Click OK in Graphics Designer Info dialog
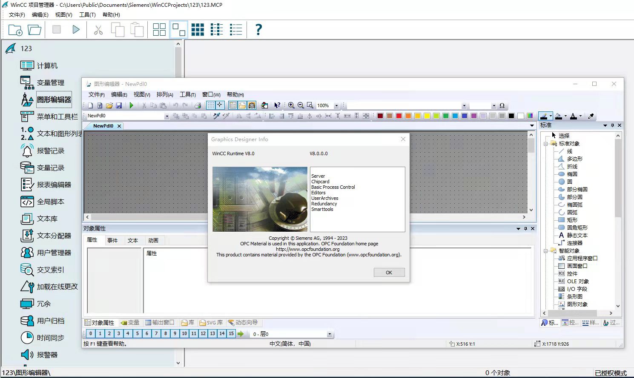The width and height of the screenshot is (634, 378). (x=389, y=273)
